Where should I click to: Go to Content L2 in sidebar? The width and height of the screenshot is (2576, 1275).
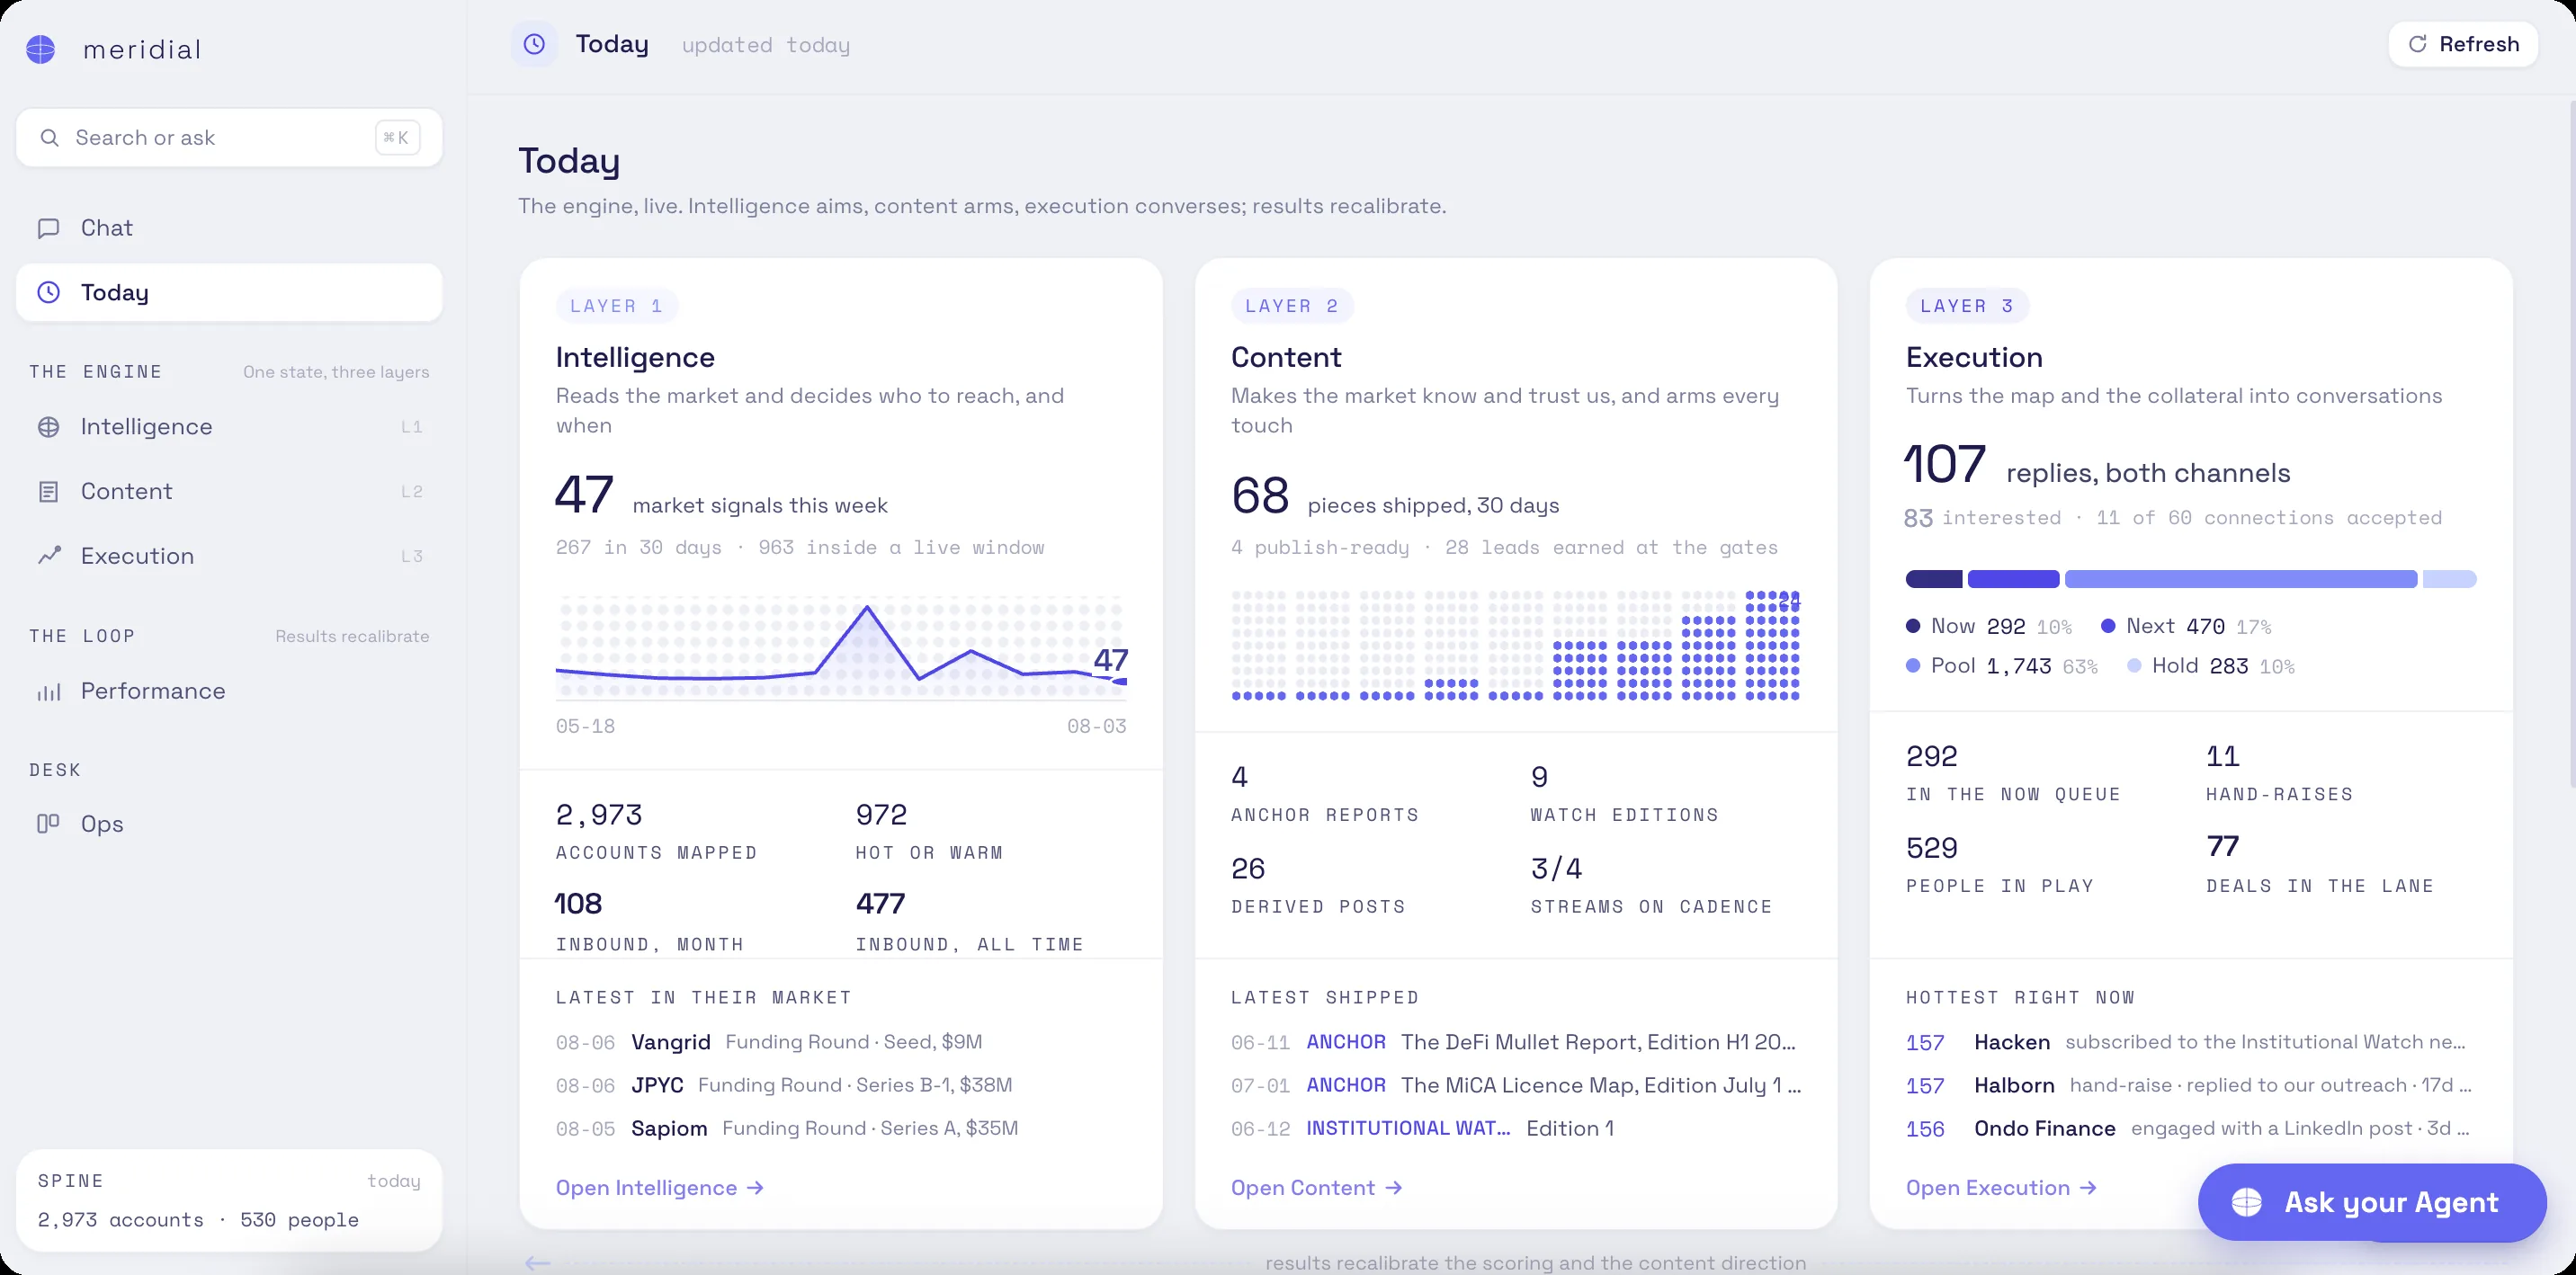click(229, 491)
